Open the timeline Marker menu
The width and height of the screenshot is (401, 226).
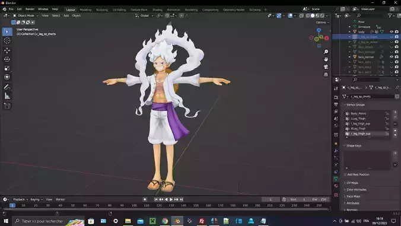pos(61,199)
